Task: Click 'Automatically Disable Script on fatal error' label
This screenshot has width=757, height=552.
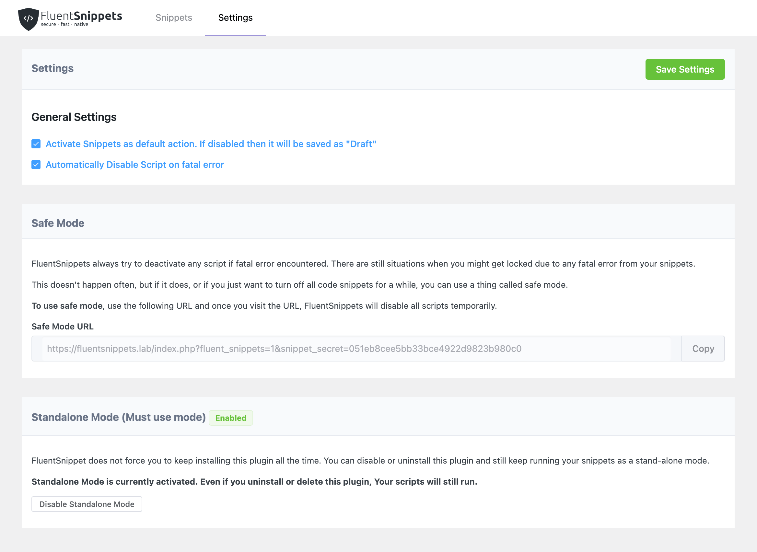Action: point(135,165)
